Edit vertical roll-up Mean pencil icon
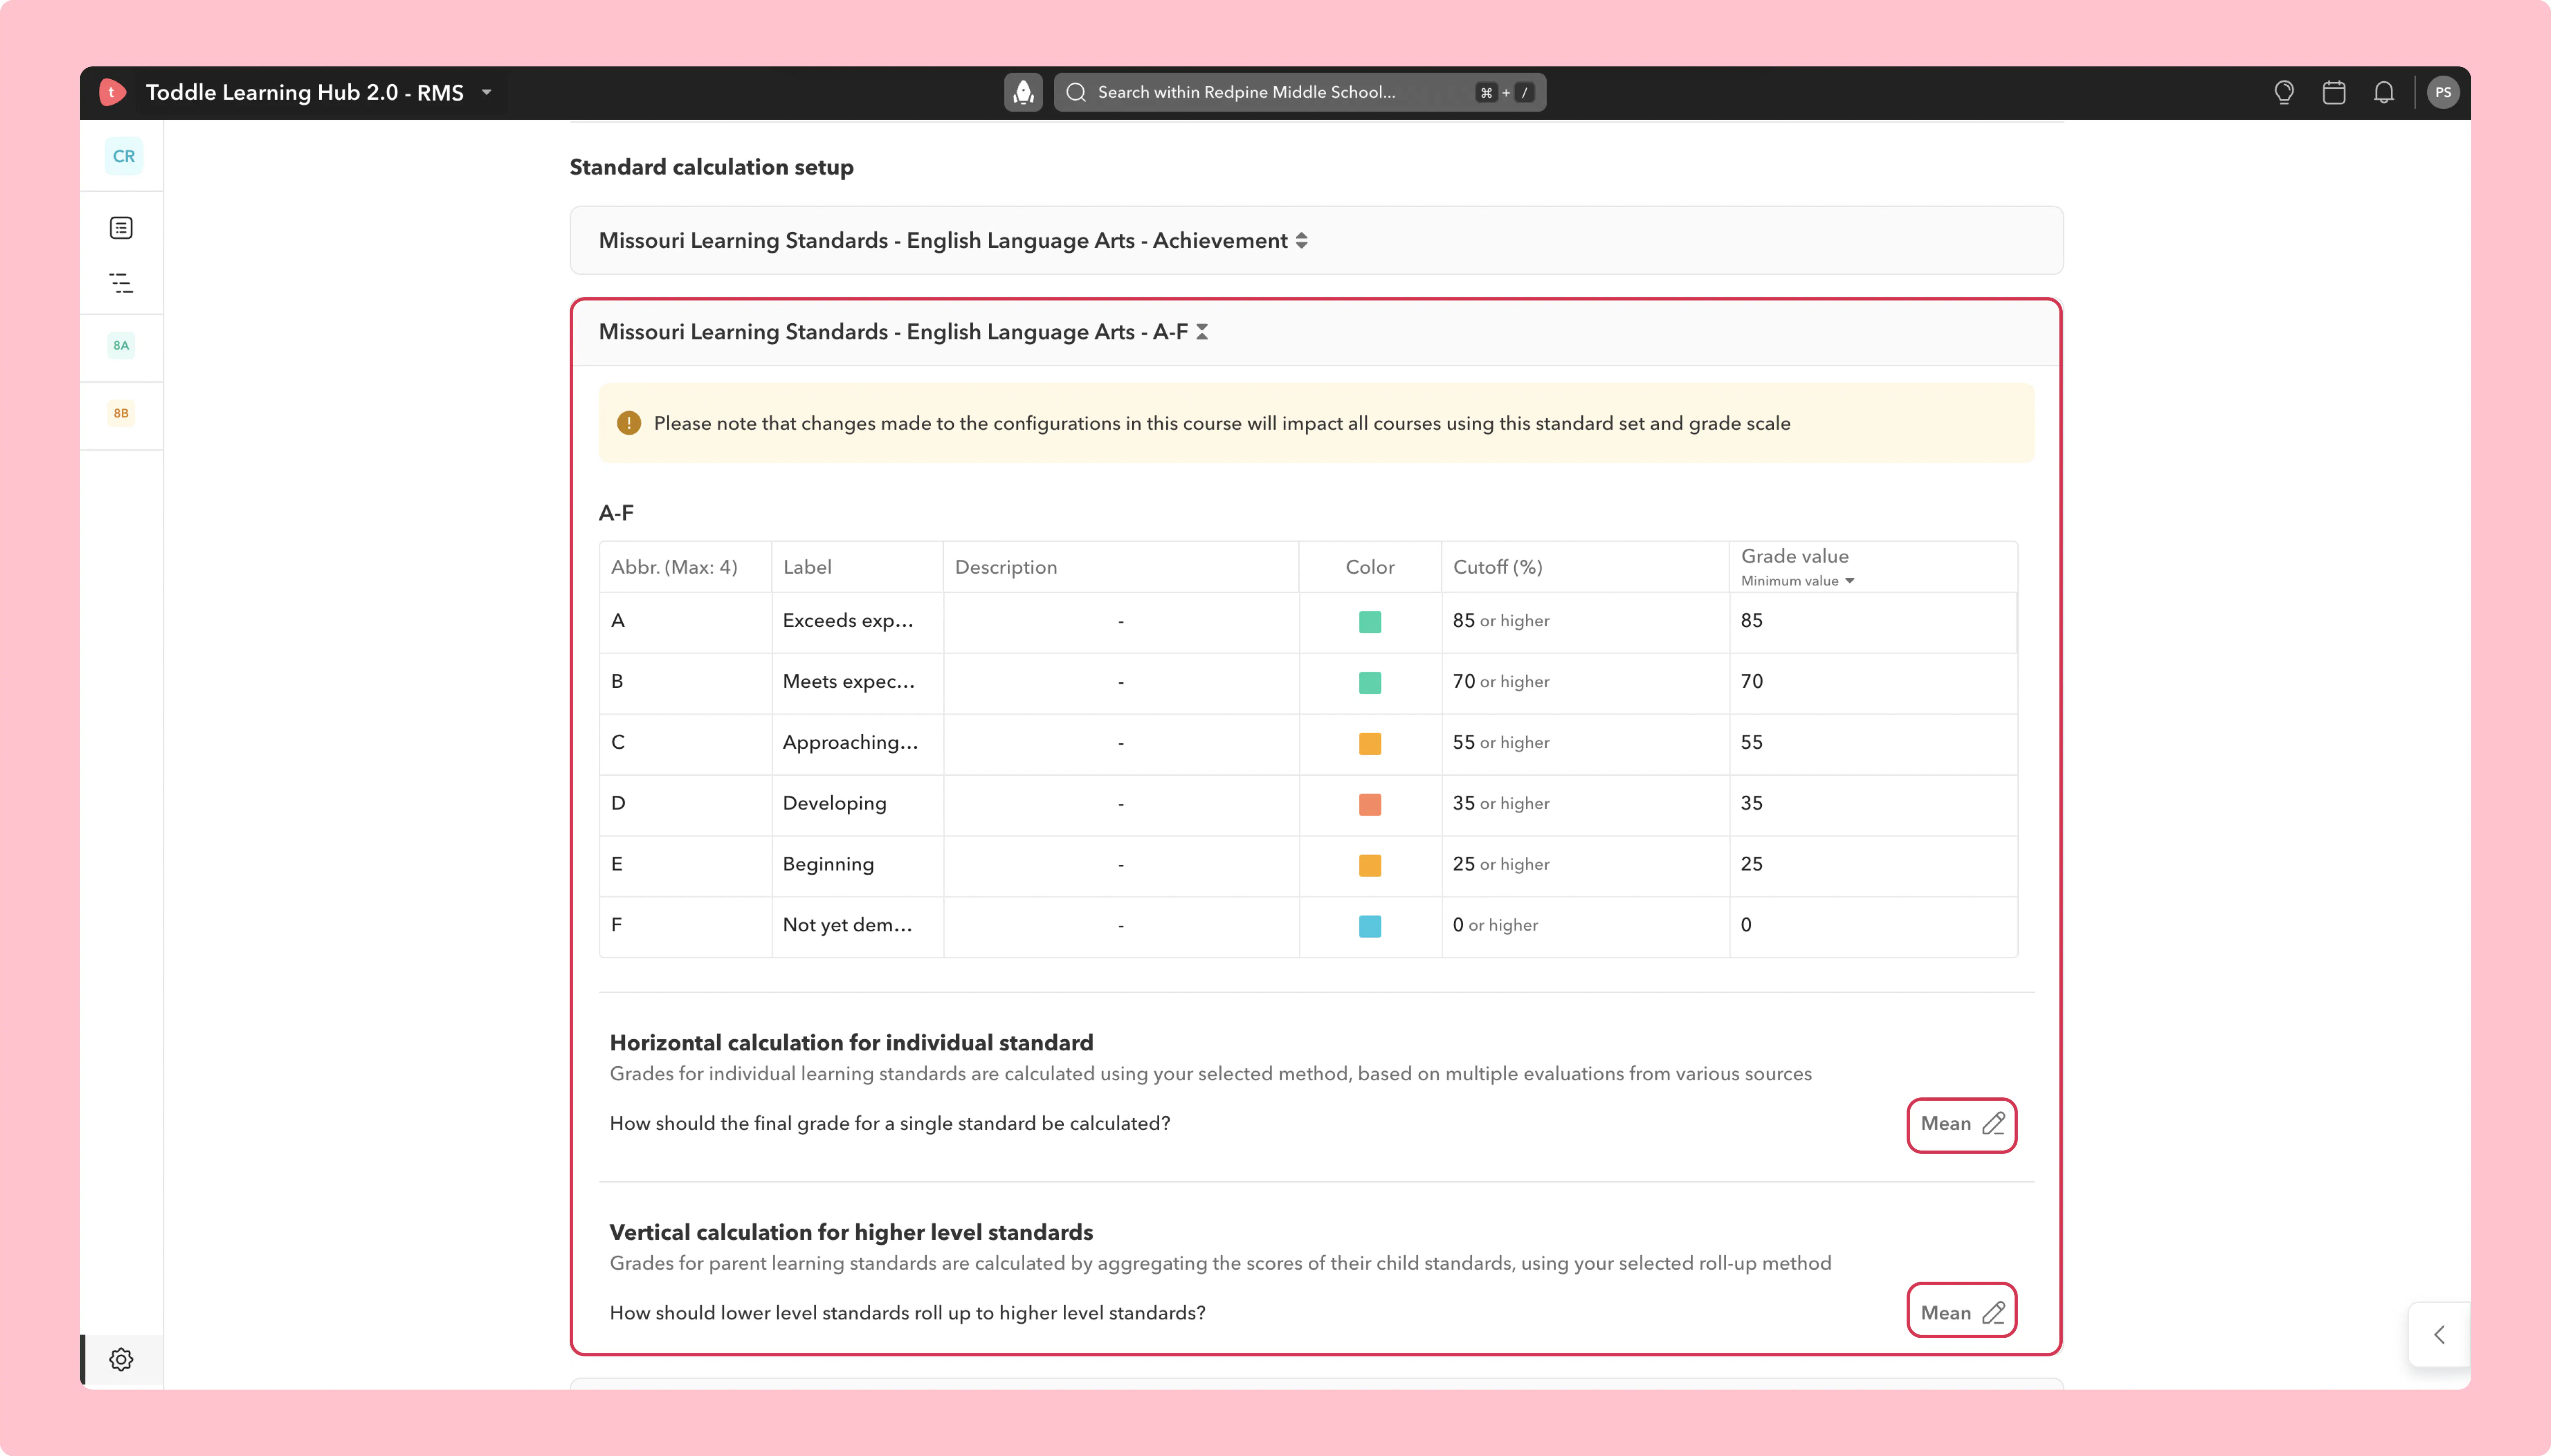The width and height of the screenshot is (2551, 1456). coord(1993,1313)
